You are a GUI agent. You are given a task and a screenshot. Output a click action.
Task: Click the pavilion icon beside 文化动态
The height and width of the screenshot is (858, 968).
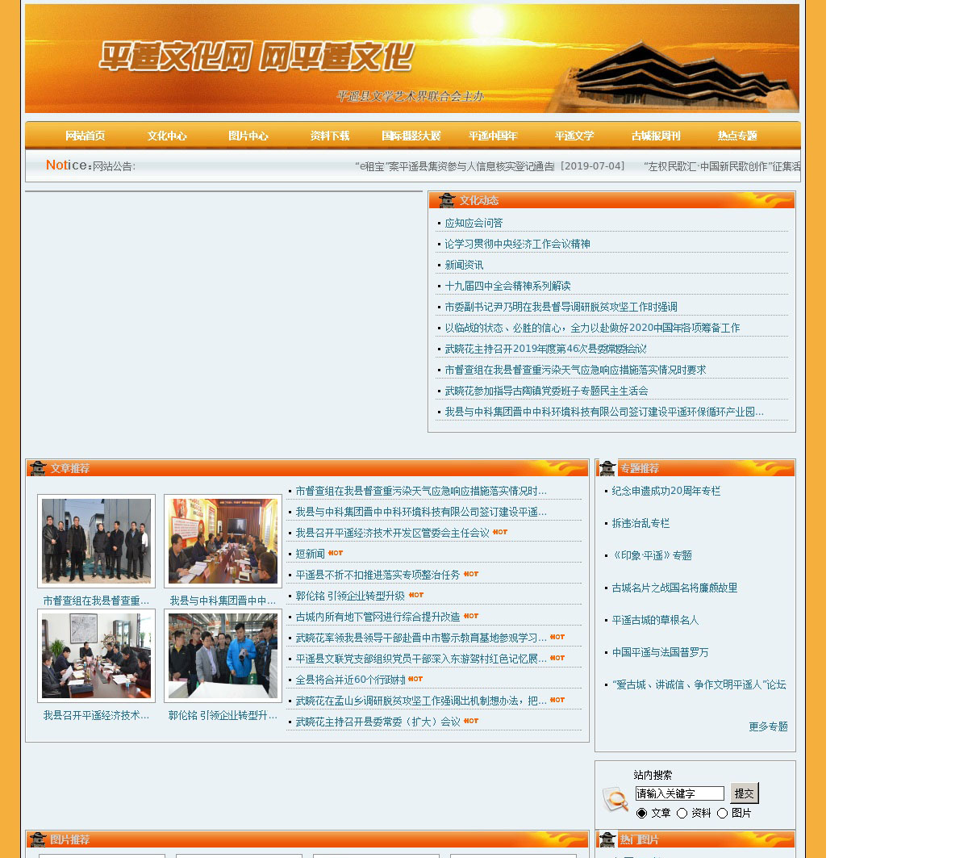tap(447, 200)
